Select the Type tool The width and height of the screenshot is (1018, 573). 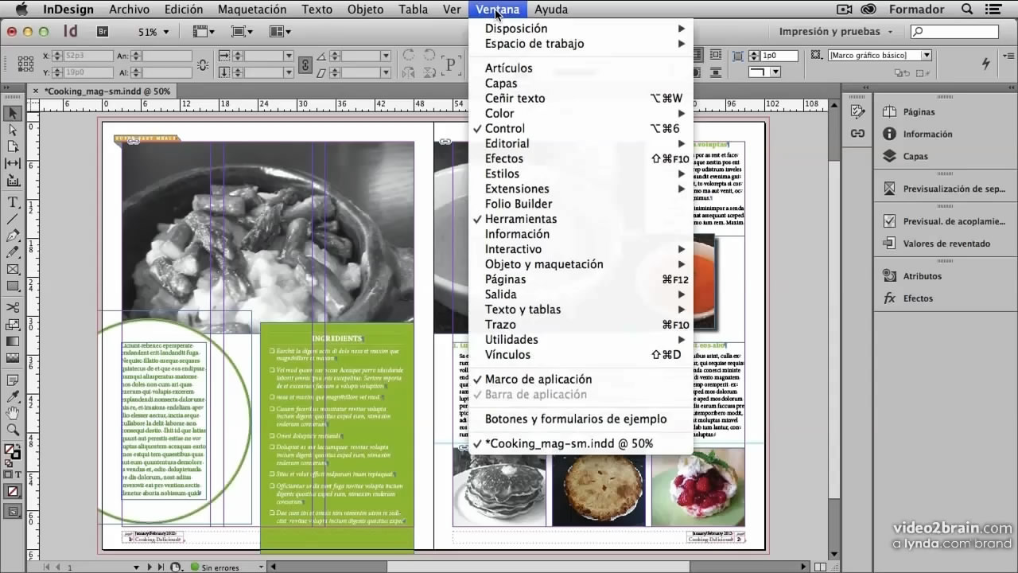(x=13, y=203)
